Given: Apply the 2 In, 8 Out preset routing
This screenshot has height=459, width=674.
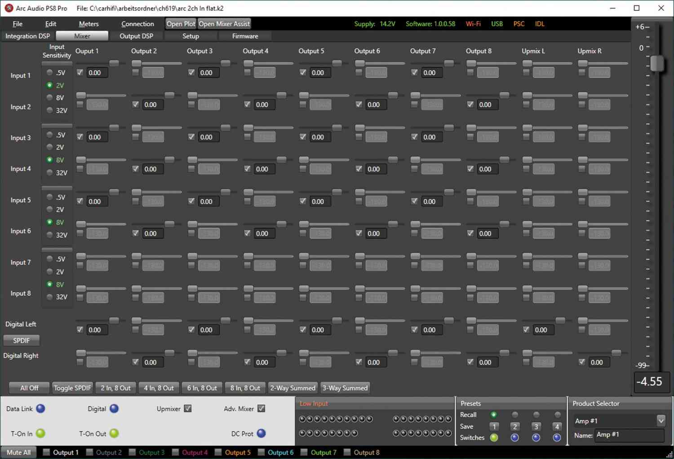Looking at the screenshot, I should tap(115, 388).
